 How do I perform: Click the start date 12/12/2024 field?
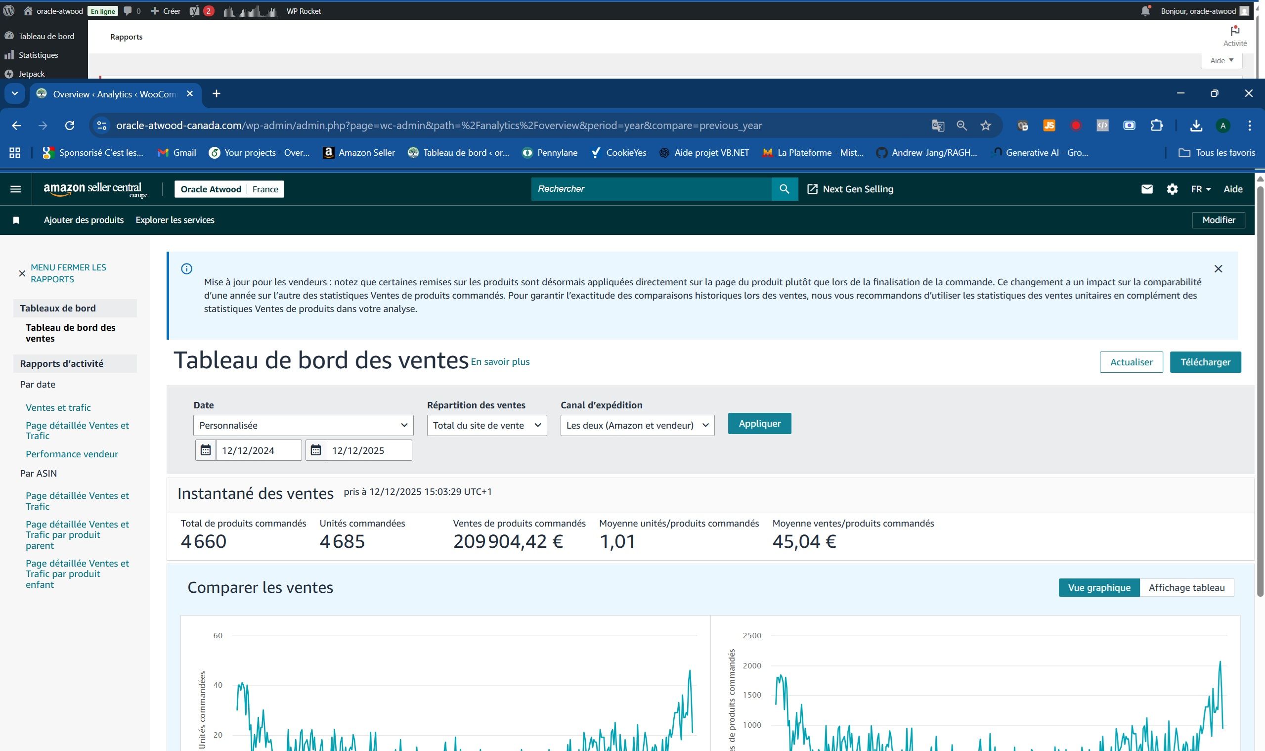[x=258, y=450]
